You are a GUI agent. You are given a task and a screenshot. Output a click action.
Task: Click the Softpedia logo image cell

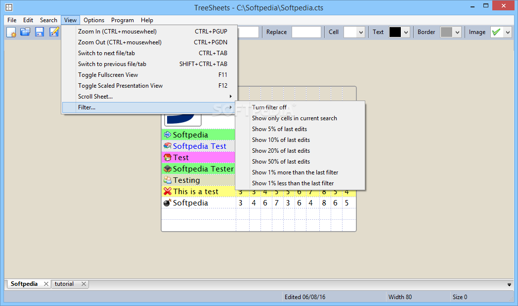coord(183,120)
